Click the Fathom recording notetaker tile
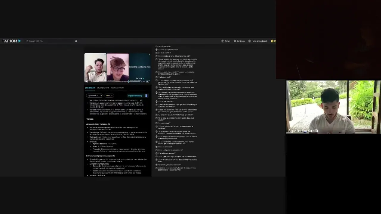Image resolution: width=381 pixels, height=214 pixels. (x=140, y=67)
